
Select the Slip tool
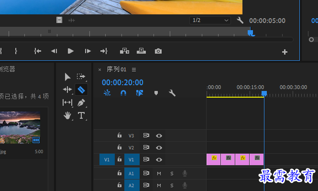coord(67,102)
